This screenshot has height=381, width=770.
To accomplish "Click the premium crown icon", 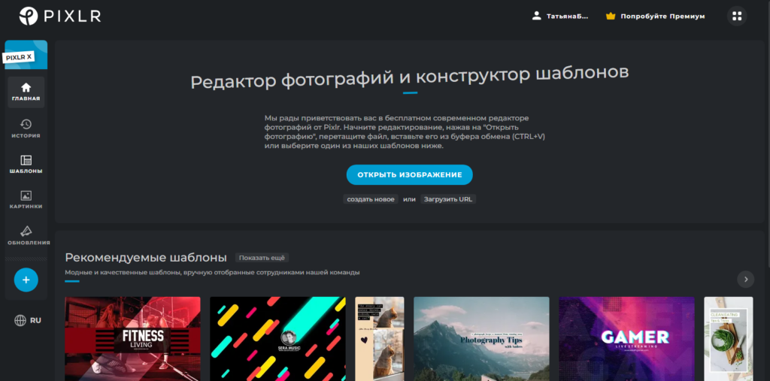I will (x=611, y=17).
